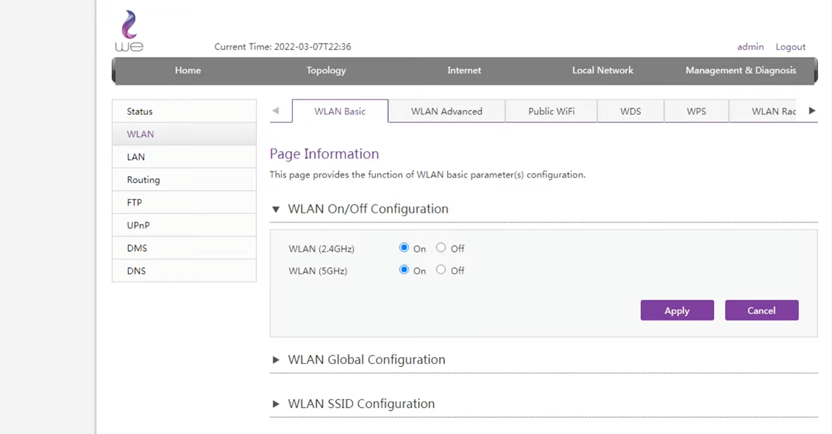Open DNS settings in the sidebar

pos(136,271)
